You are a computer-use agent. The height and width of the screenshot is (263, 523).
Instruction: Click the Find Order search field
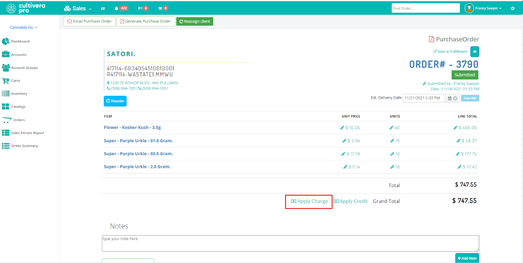pyautogui.click(x=426, y=8)
